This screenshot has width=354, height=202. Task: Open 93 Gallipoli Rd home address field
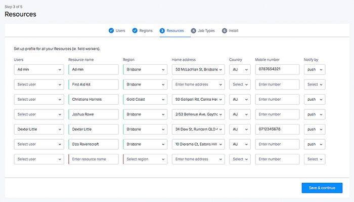[x=198, y=99]
